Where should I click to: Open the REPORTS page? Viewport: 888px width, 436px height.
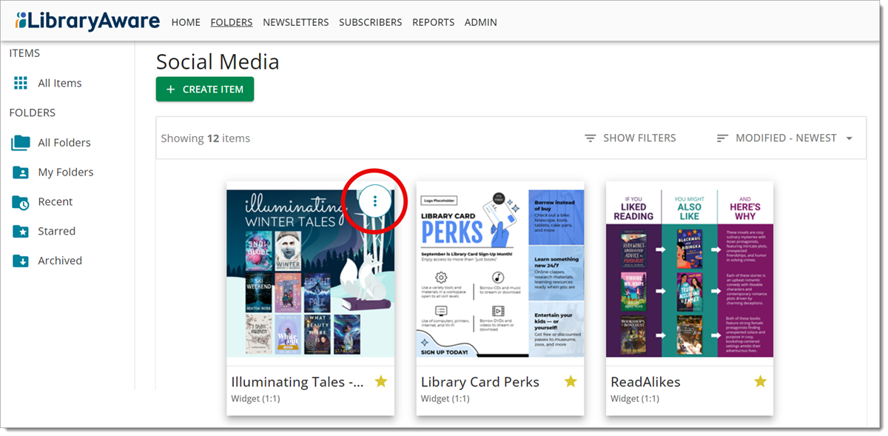point(434,22)
